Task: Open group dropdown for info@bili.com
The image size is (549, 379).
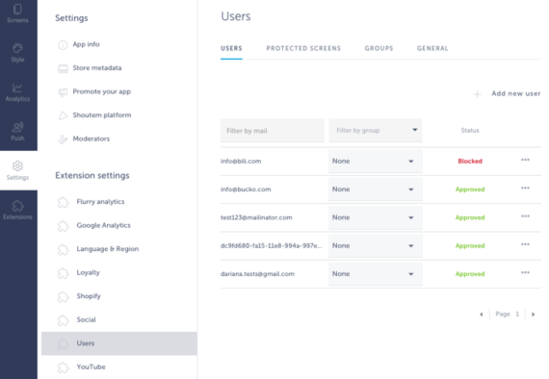Action: click(x=376, y=162)
